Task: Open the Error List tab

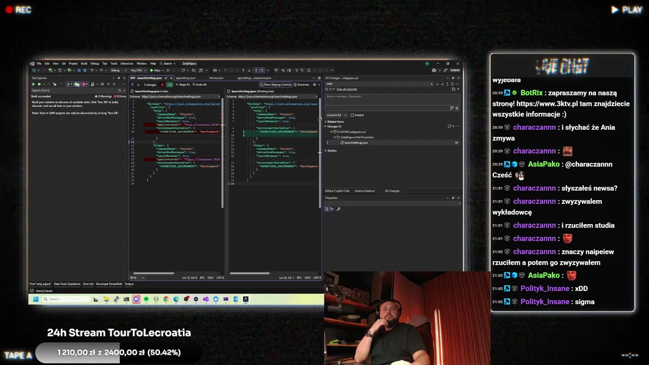Action: click(x=88, y=284)
